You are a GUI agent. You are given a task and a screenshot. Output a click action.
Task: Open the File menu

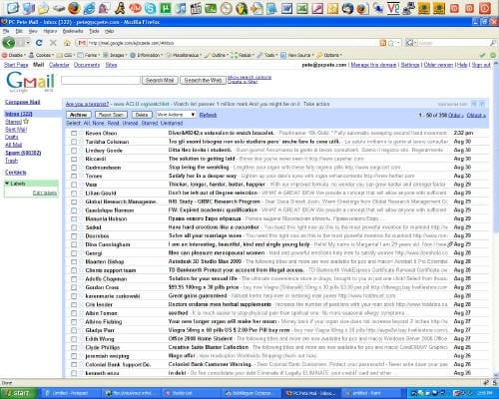point(6,31)
